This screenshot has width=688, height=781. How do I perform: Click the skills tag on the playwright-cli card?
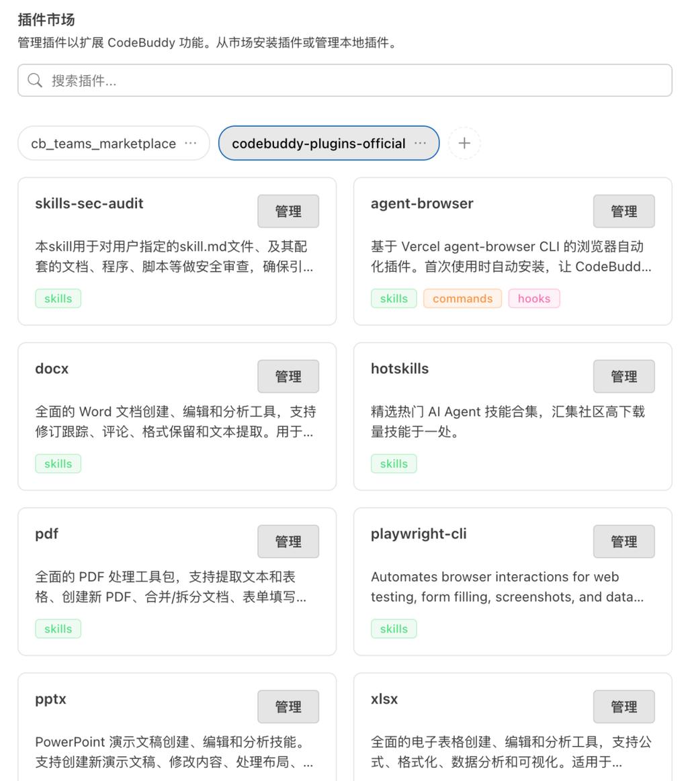pos(394,629)
